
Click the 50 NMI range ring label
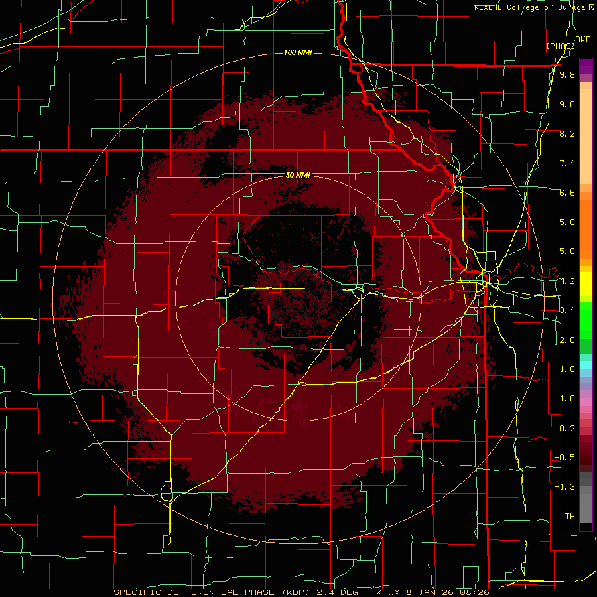pos(298,175)
